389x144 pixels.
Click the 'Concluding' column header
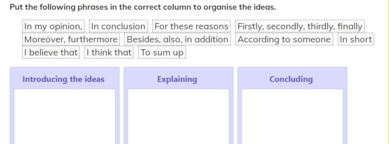291,79
